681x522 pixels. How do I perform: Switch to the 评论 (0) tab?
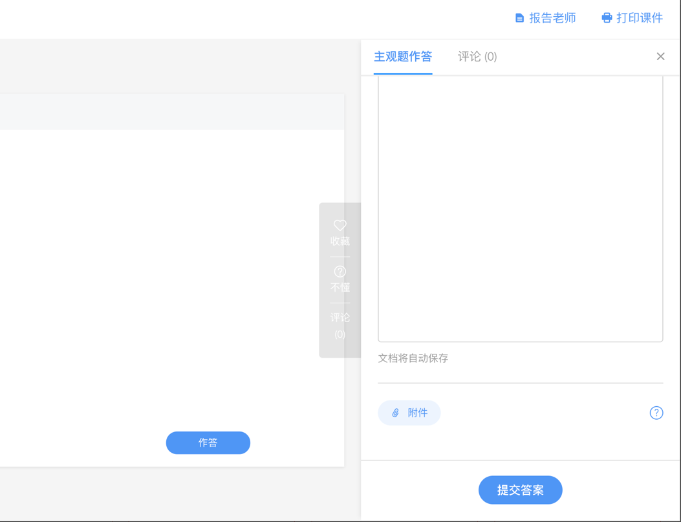(x=477, y=56)
